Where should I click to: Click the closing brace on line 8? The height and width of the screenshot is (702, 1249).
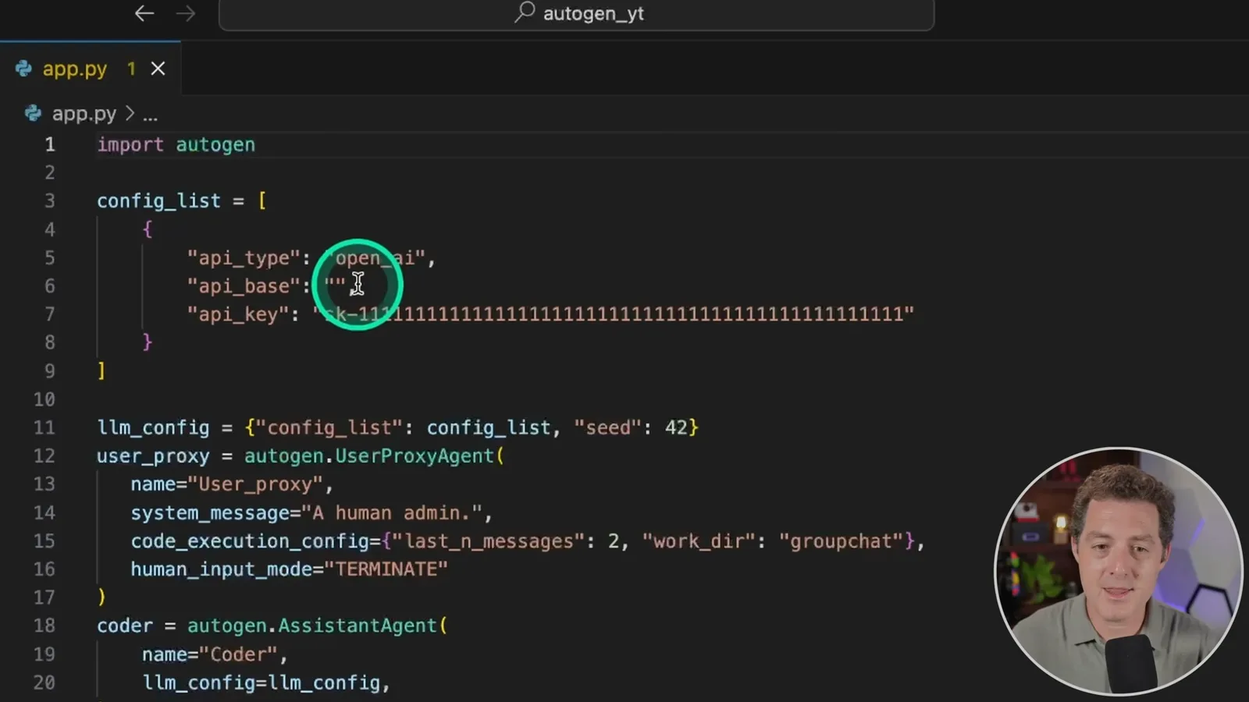click(148, 342)
